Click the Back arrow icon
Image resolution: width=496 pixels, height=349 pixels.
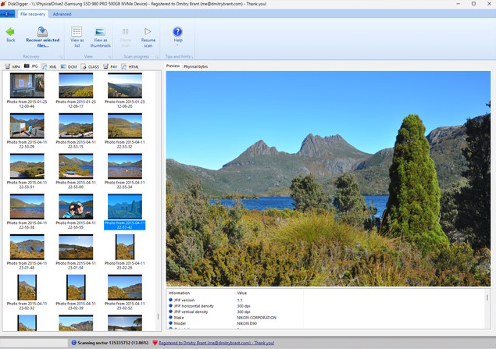(10, 31)
